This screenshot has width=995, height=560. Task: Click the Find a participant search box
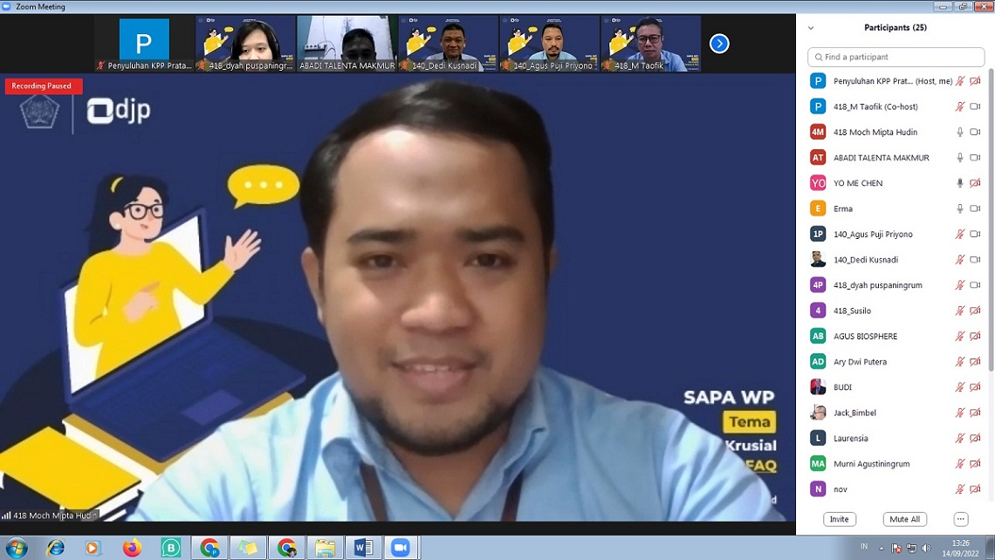[896, 57]
